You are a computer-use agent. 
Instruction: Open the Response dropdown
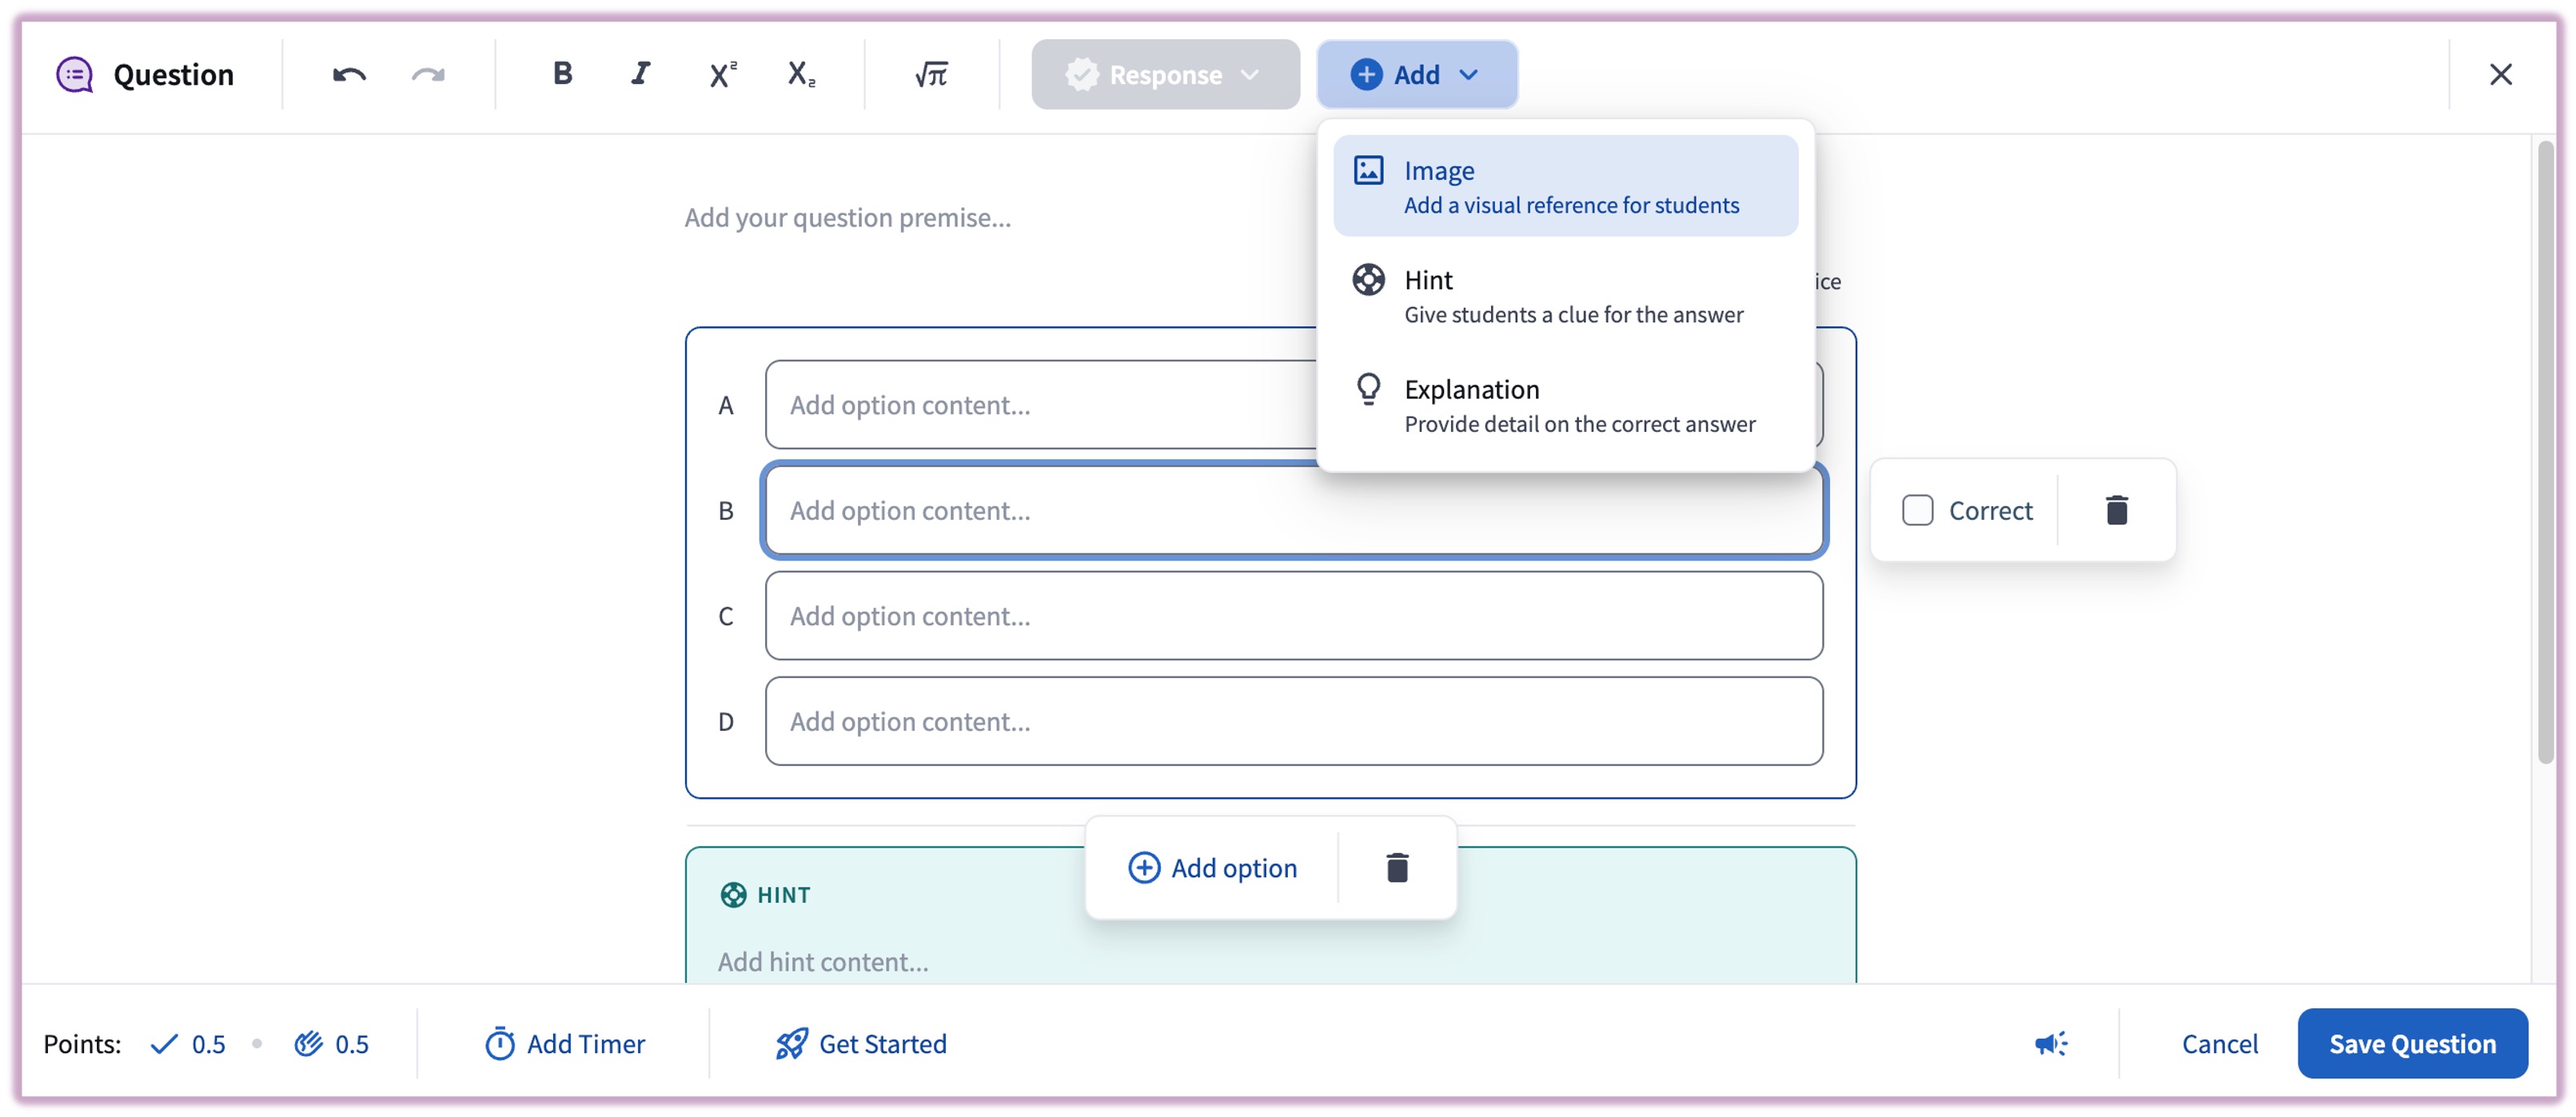point(1165,75)
